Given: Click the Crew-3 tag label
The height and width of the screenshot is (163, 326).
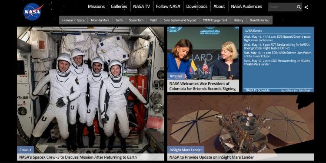Looking at the screenshot, I should click(x=25, y=150).
